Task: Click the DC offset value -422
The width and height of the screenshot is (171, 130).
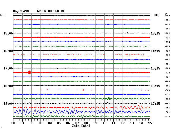Action: (x=167, y=73)
